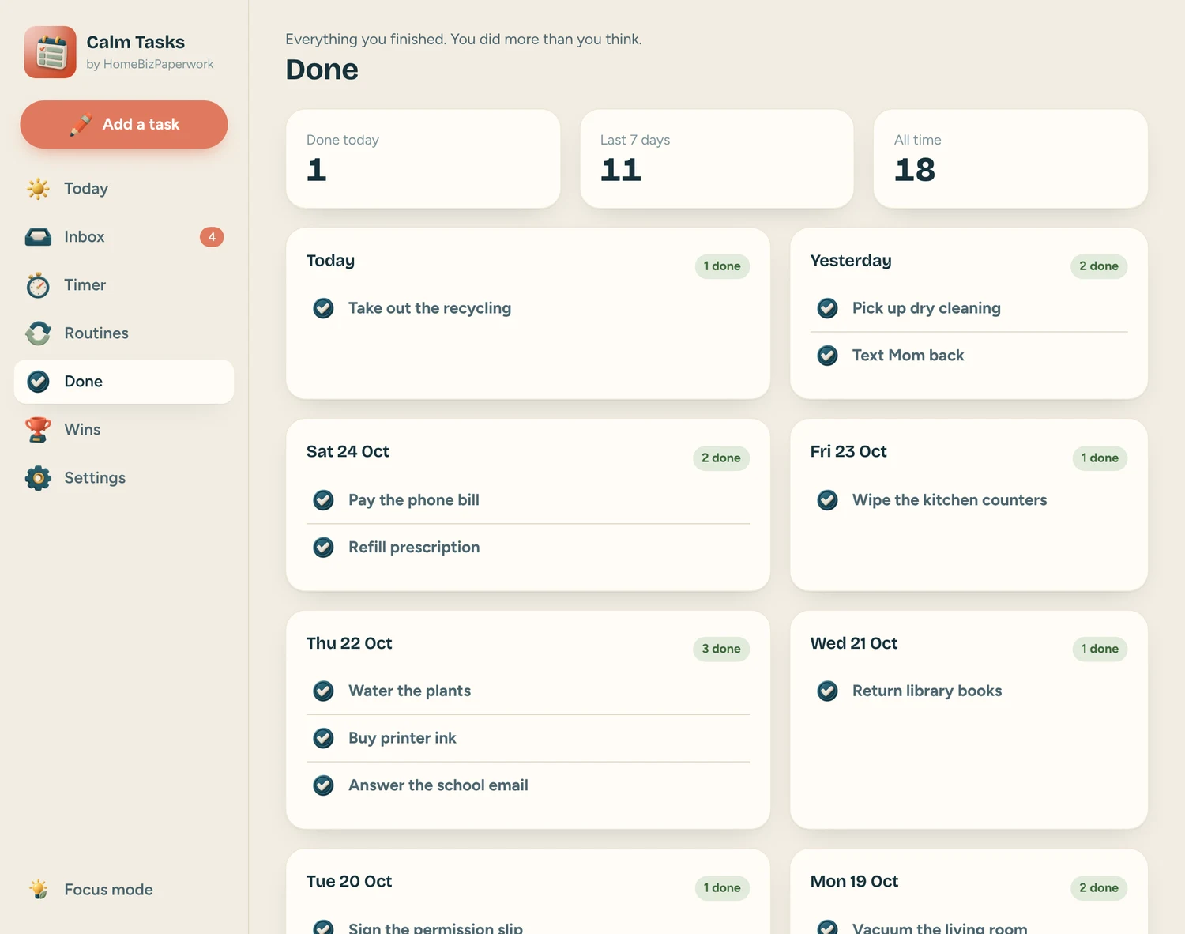Image resolution: width=1185 pixels, height=934 pixels.
Task: Click the Inbox badge showing 4
Action: pyautogui.click(x=212, y=237)
